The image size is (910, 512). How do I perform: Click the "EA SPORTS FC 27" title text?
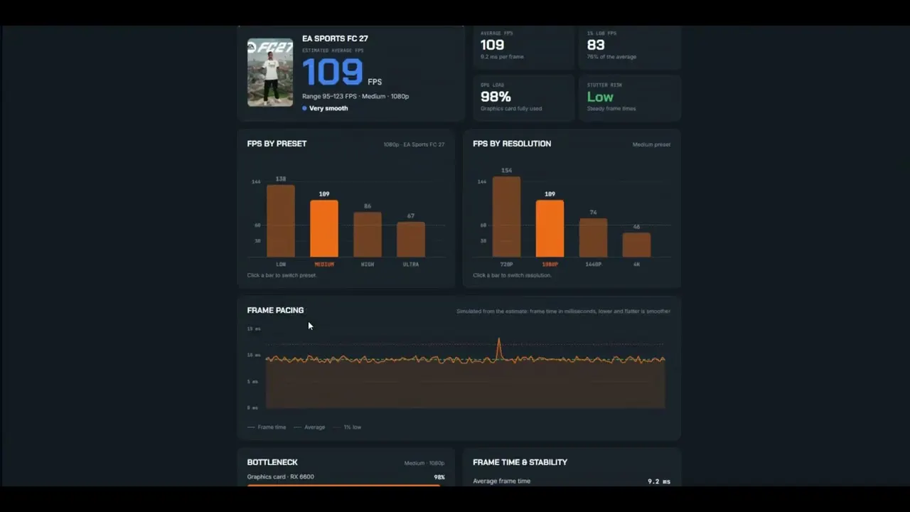(335, 38)
